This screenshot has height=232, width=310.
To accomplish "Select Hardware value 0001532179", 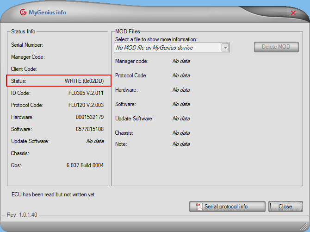I will tap(90, 117).
